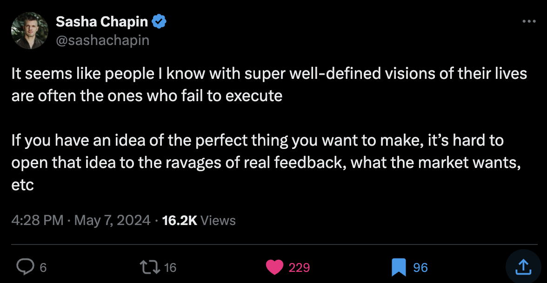
Task: Click the 4:28 PM time text
Action: pyautogui.click(x=37, y=220)
